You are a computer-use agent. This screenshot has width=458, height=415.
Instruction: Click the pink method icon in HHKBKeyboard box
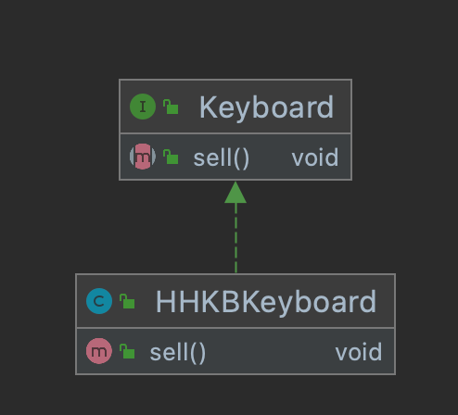tap(99, 351)
